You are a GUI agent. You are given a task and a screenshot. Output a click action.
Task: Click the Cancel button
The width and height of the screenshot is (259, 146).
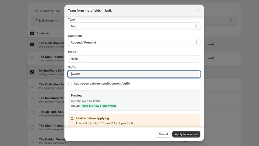tap(163, 134)
